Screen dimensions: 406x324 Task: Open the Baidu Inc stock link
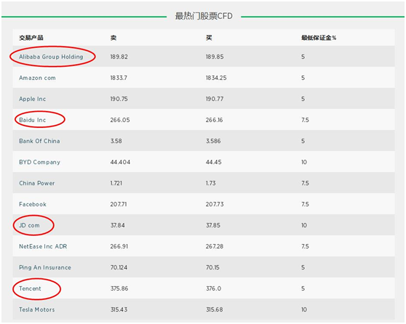point(32,120)
